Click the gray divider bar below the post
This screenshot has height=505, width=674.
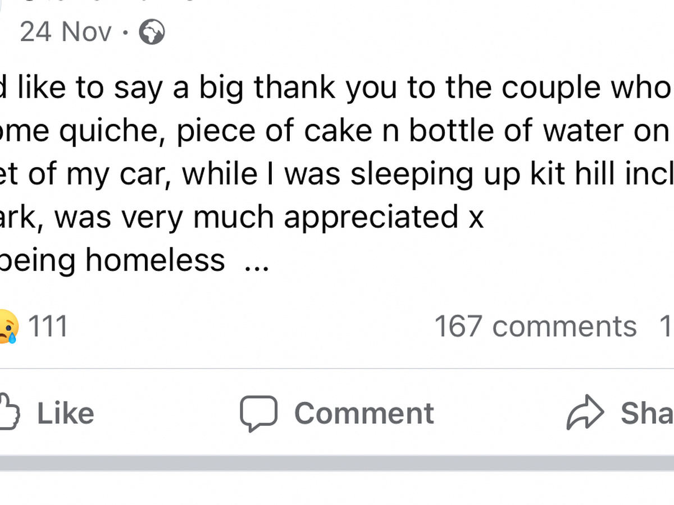(x=337, y=462)
